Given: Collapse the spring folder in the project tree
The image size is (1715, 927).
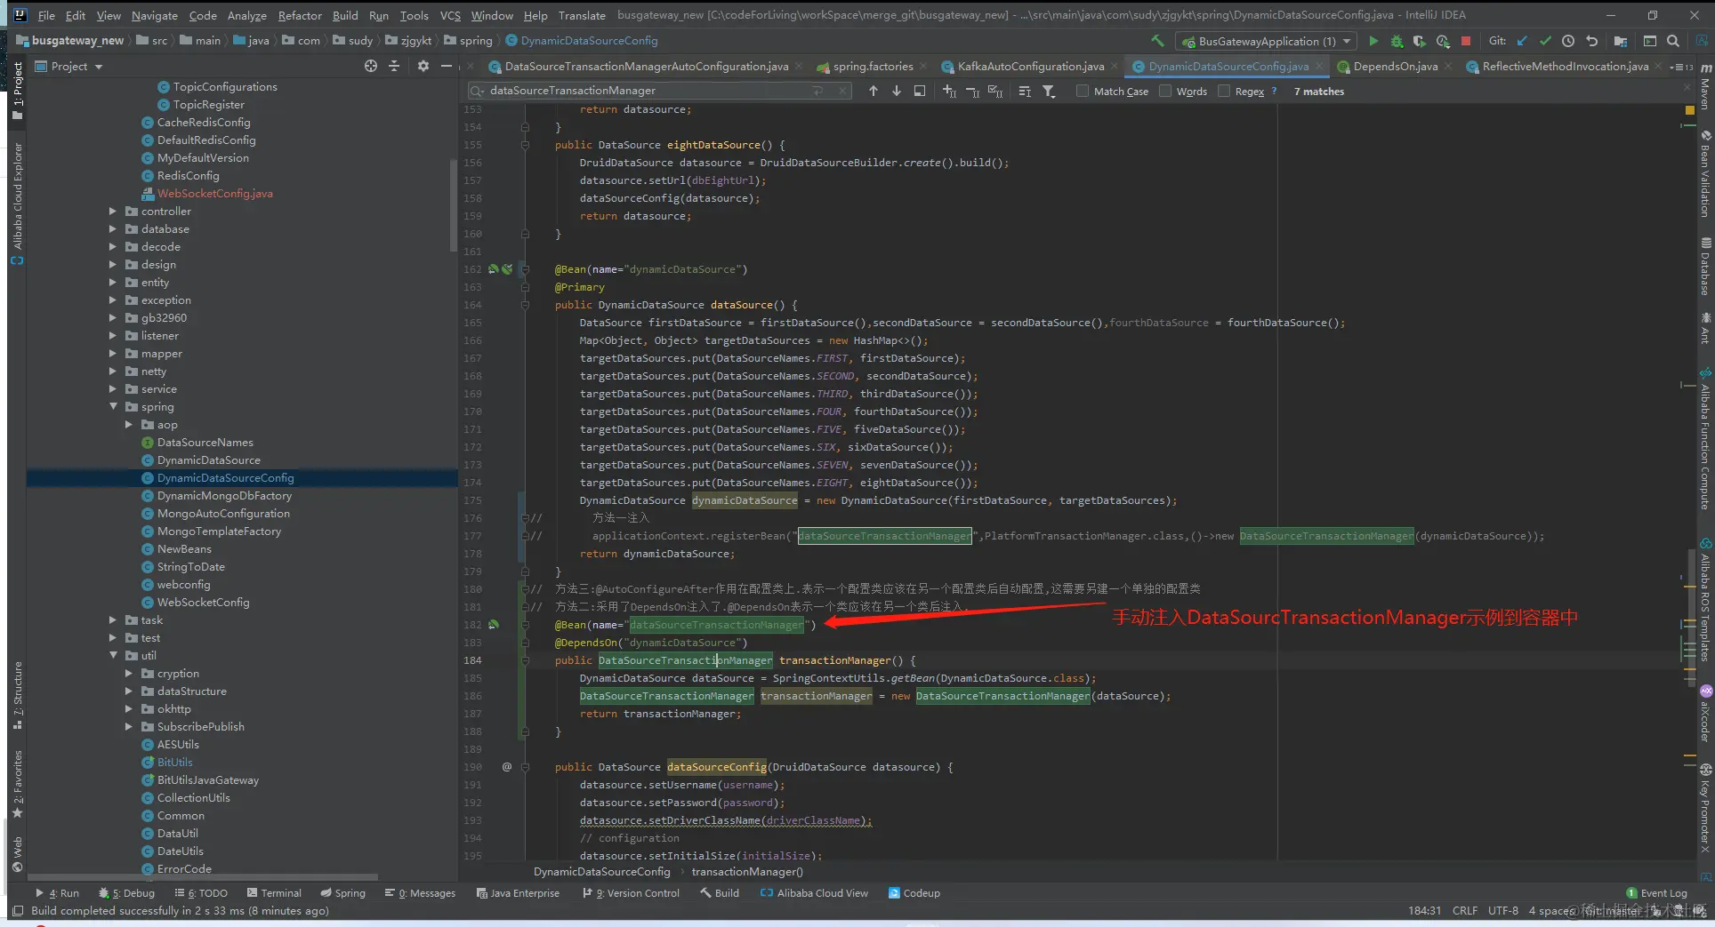Looking at the screenshot, I should click(x=113, y=407).
